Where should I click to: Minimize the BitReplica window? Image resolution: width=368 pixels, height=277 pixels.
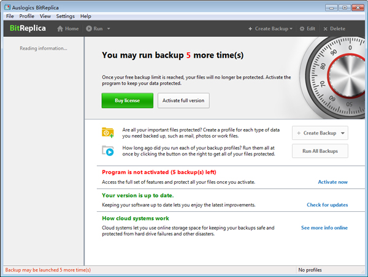[x=331, y=8]
